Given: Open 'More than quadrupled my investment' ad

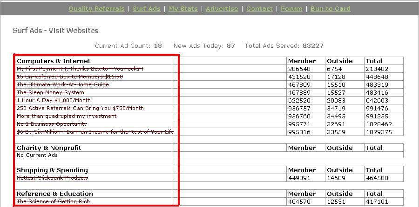Looking at the screenshot, I should (x=67, y=116).
